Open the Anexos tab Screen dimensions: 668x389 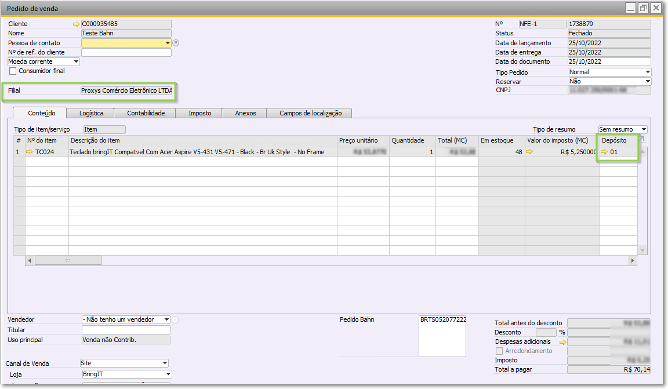[245, 113]
